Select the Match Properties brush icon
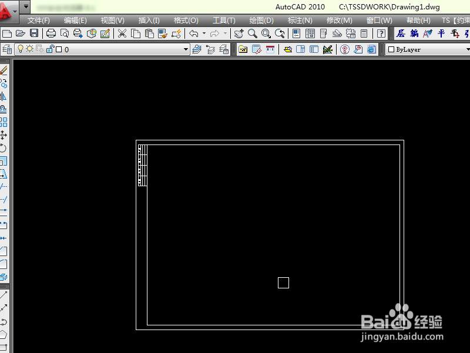The image size is (470, 353). point(163,33)
